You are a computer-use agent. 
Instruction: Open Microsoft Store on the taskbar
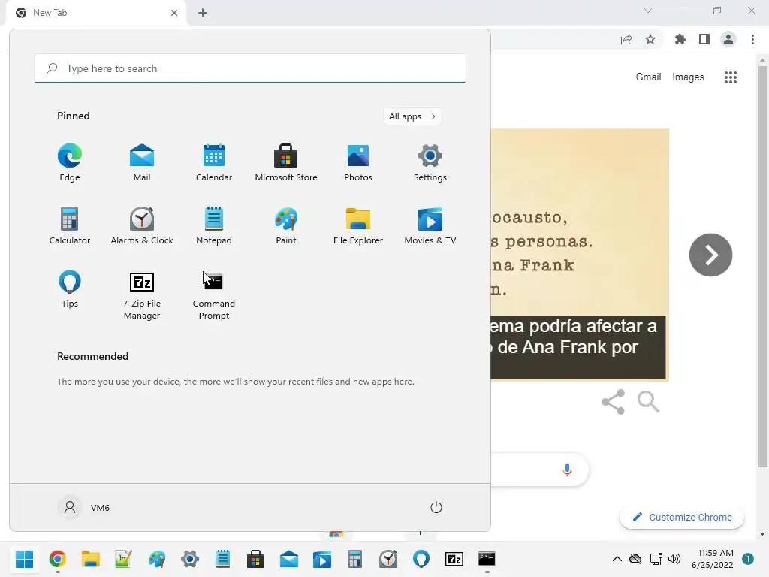(x=255, y=559)
